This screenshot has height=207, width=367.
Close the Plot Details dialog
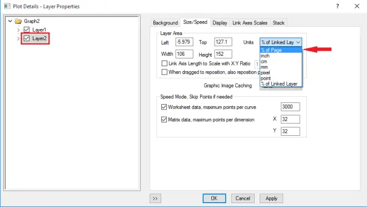356,6
